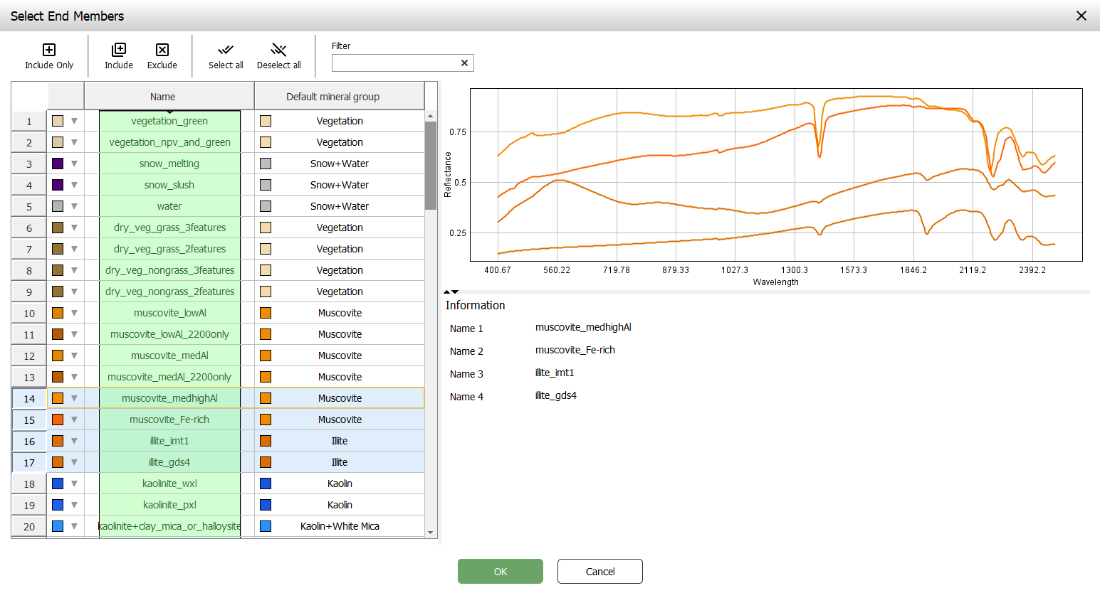1100x593 pixels.
Task: Close the Select End Members dialog
Action: pyautogui.click(x=1081, y=16)
